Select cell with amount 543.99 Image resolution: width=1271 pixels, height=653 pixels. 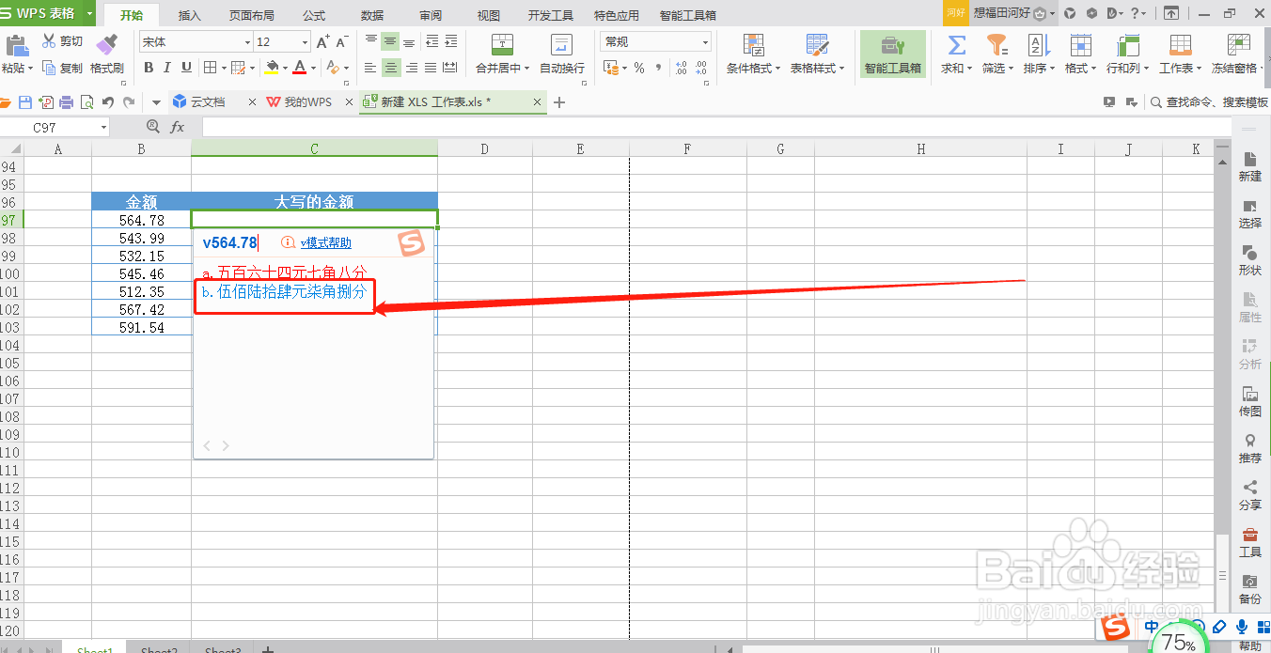(141, 239)
